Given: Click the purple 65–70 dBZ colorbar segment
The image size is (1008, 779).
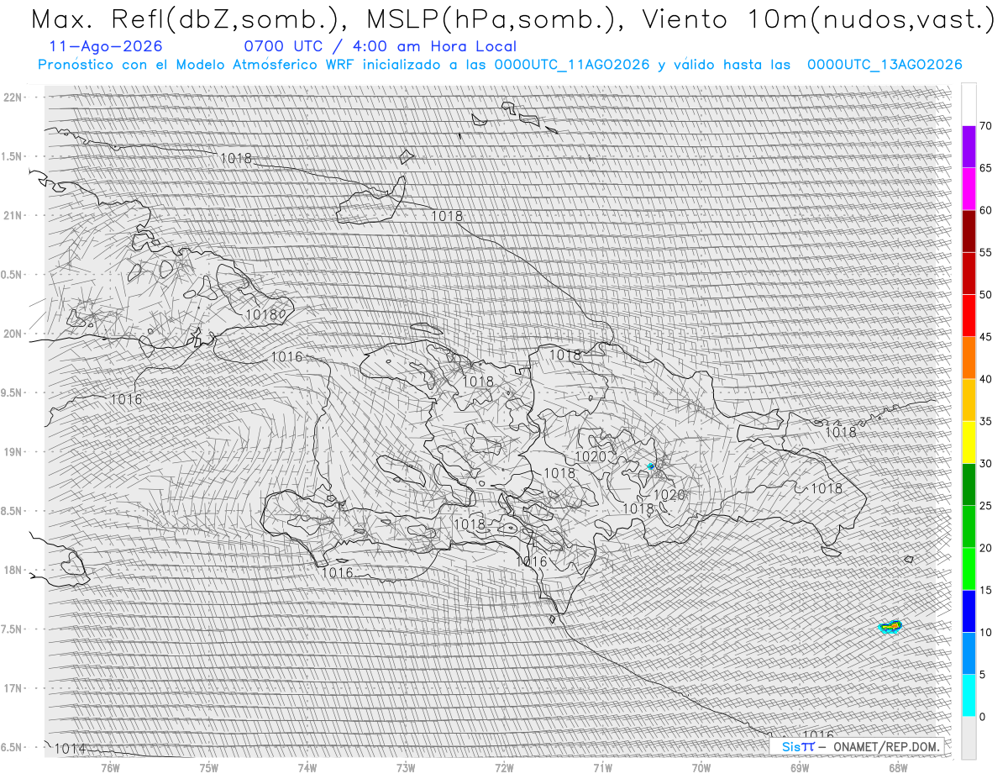Looking at the screenshot, I should click(969, 147).
